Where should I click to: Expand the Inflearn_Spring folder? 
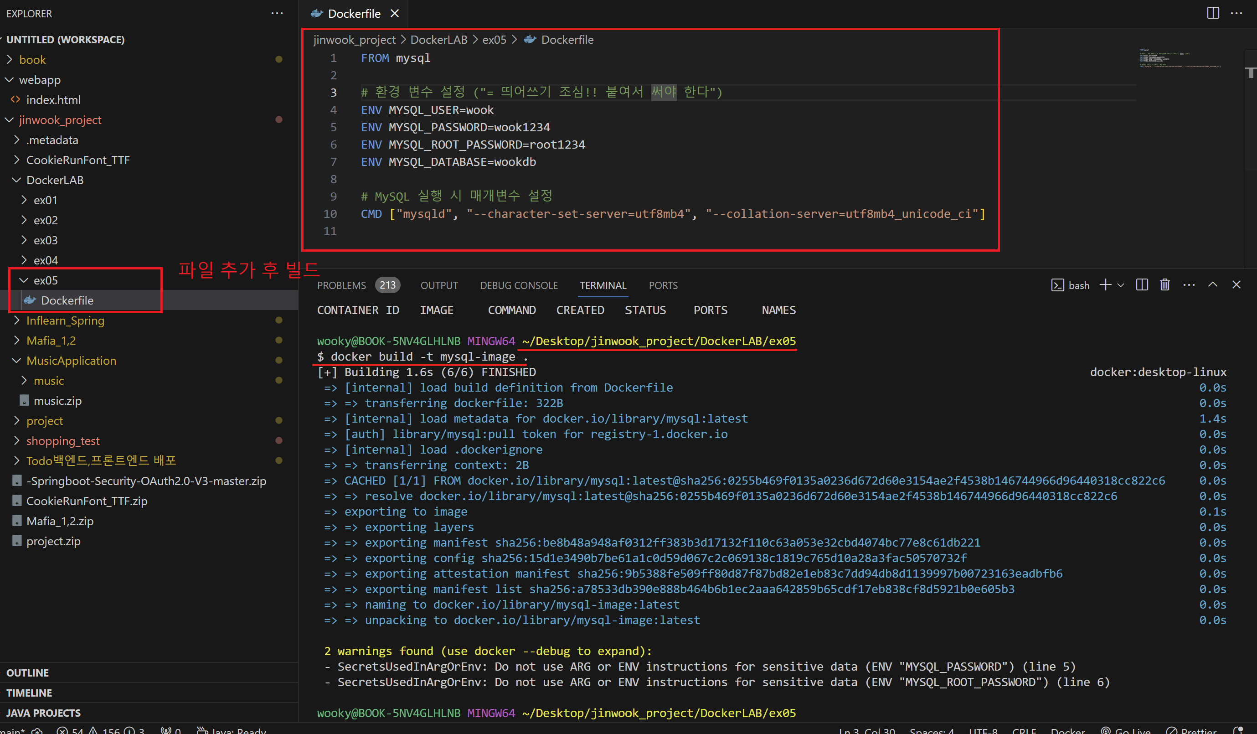65,320
